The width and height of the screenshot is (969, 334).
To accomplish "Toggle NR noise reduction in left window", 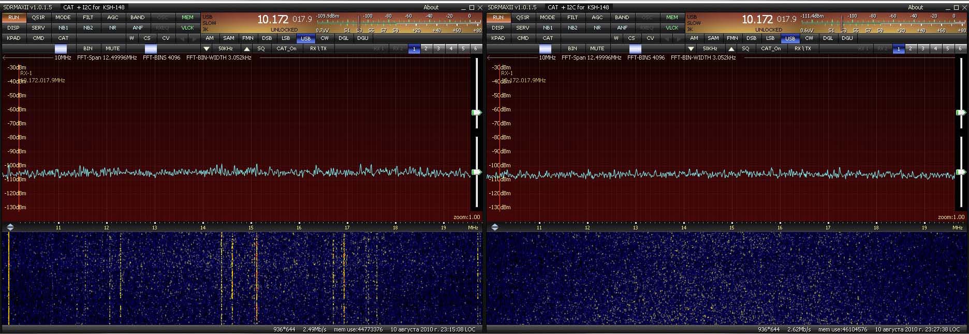I will coord(112,28).
